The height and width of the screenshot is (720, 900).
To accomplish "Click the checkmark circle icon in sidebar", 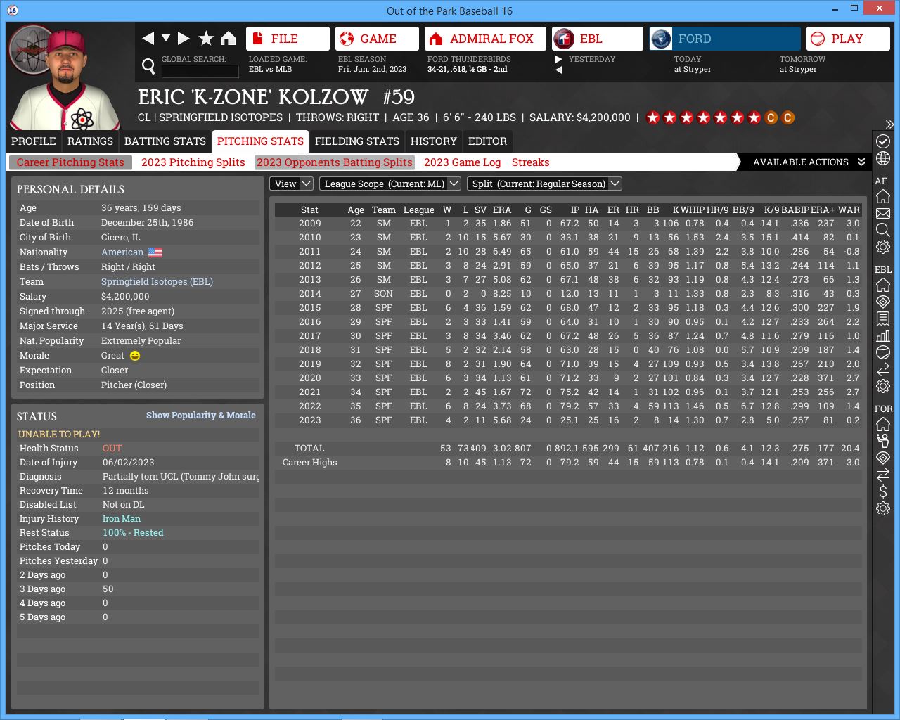I will (883, 141).
